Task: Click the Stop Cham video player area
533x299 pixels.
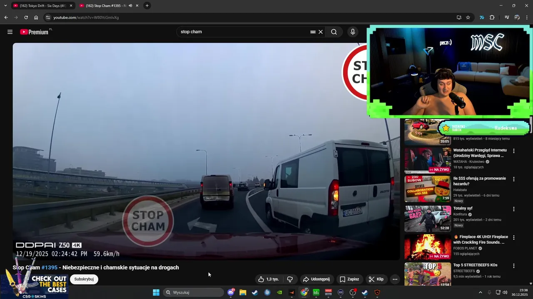Action: pos(206,152)
